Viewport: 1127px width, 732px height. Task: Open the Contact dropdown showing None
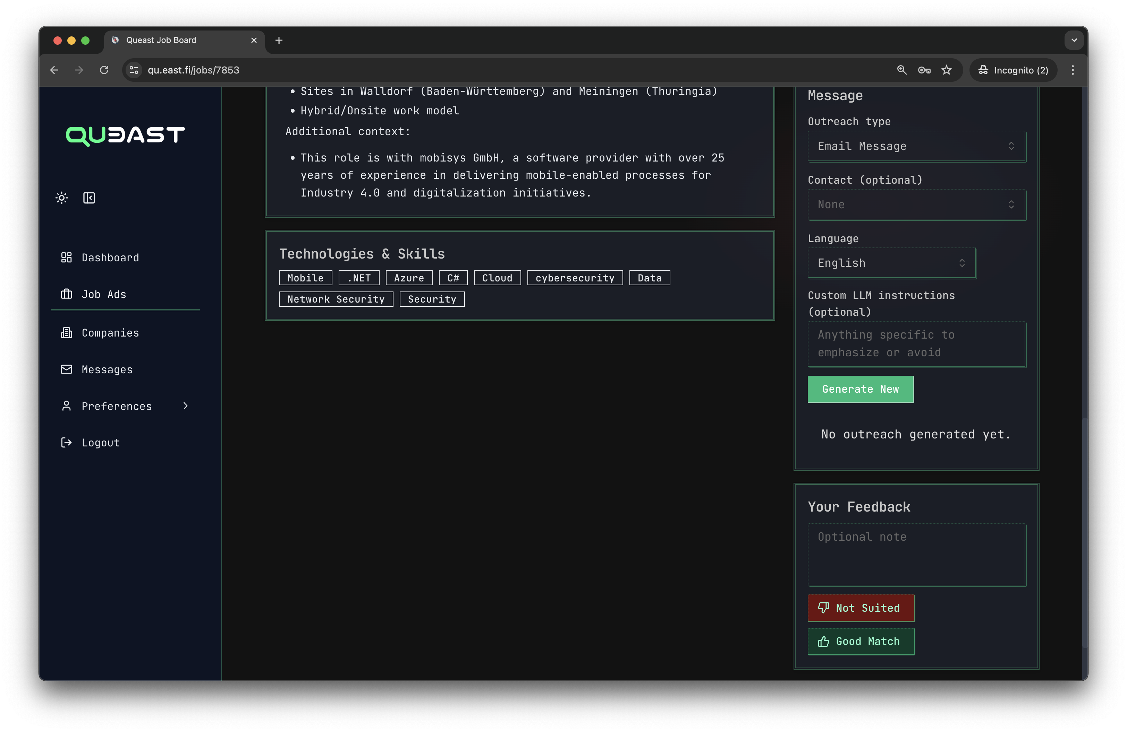pyautogui.click(x=915, y=204)
